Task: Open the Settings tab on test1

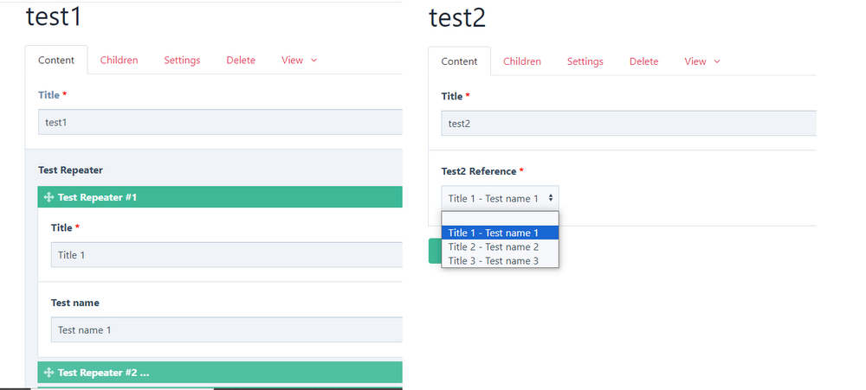Action: point(182,61)
